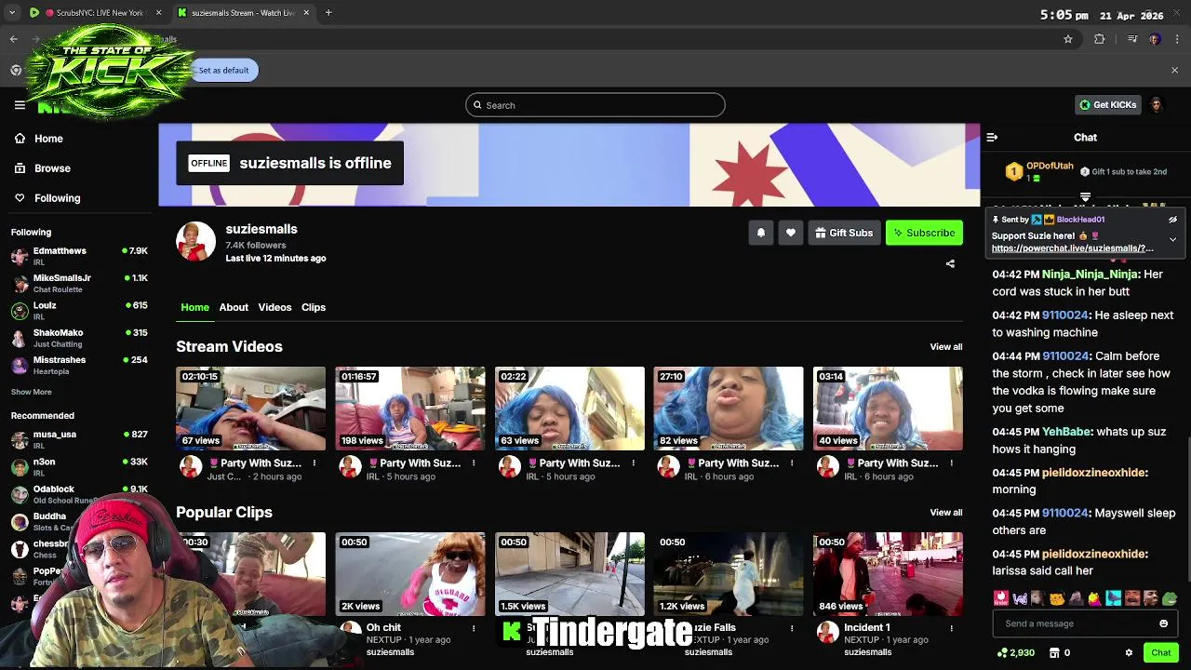Viewport: 1191px width, 670px height.
Task: Close the ScrubsNYC tab
Action: point(158,13)
